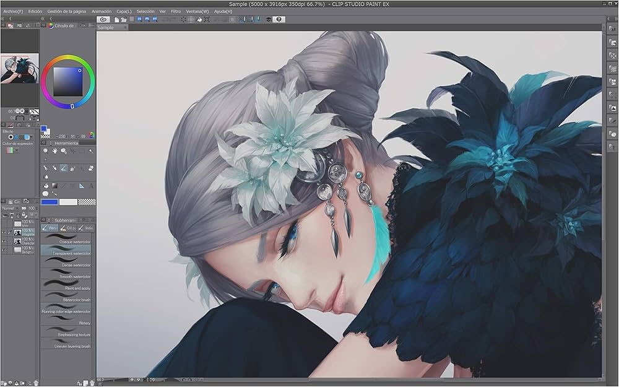Open the Filtro menu

(x=175, y=11)
